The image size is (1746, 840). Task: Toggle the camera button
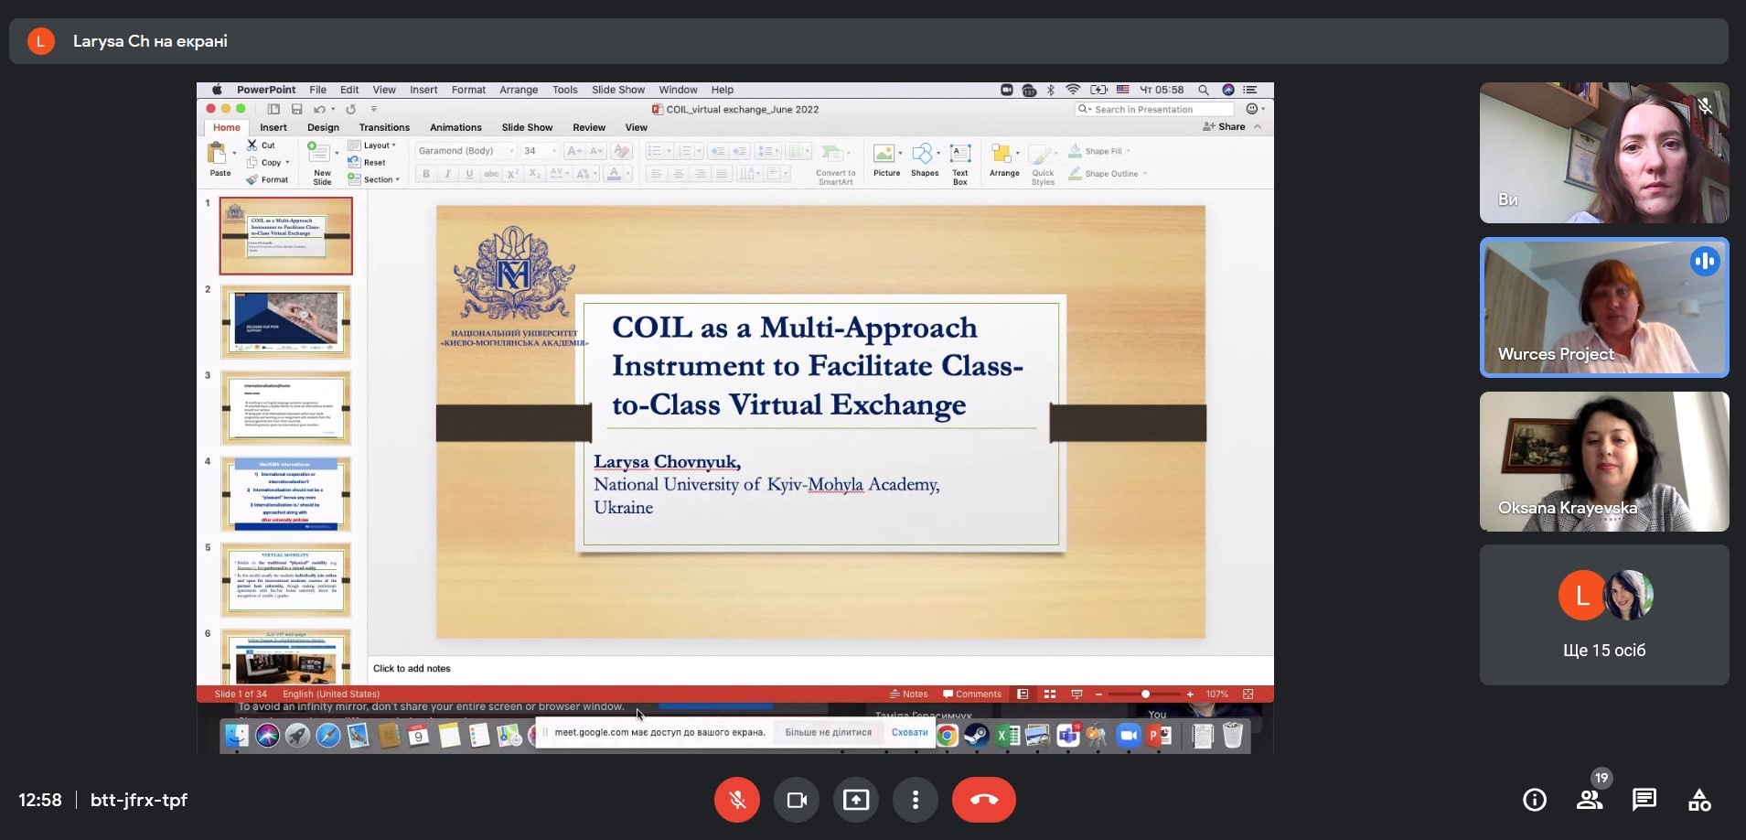point(797,800)
